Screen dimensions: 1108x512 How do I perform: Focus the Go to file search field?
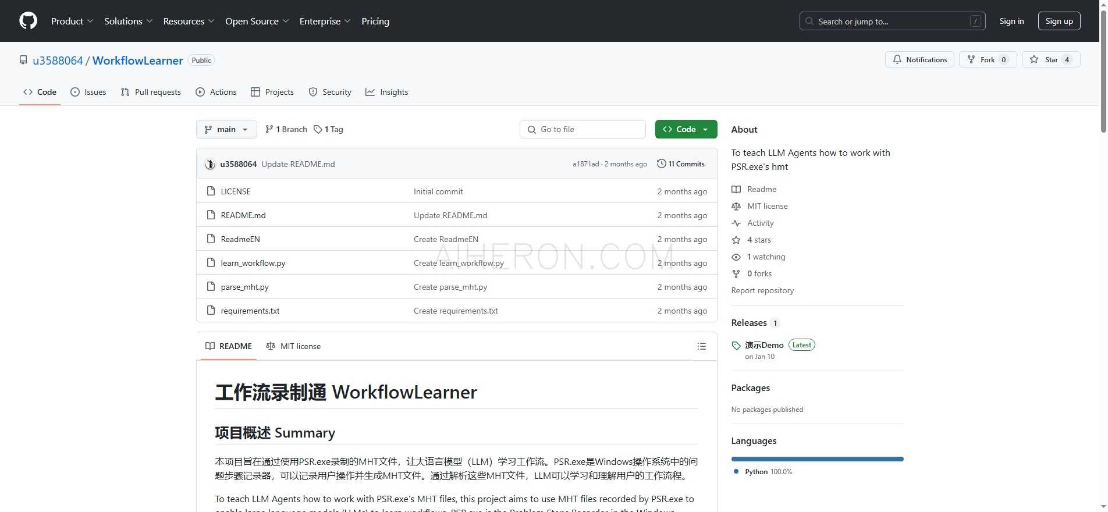pyautogui.click(x=583, y=129)
